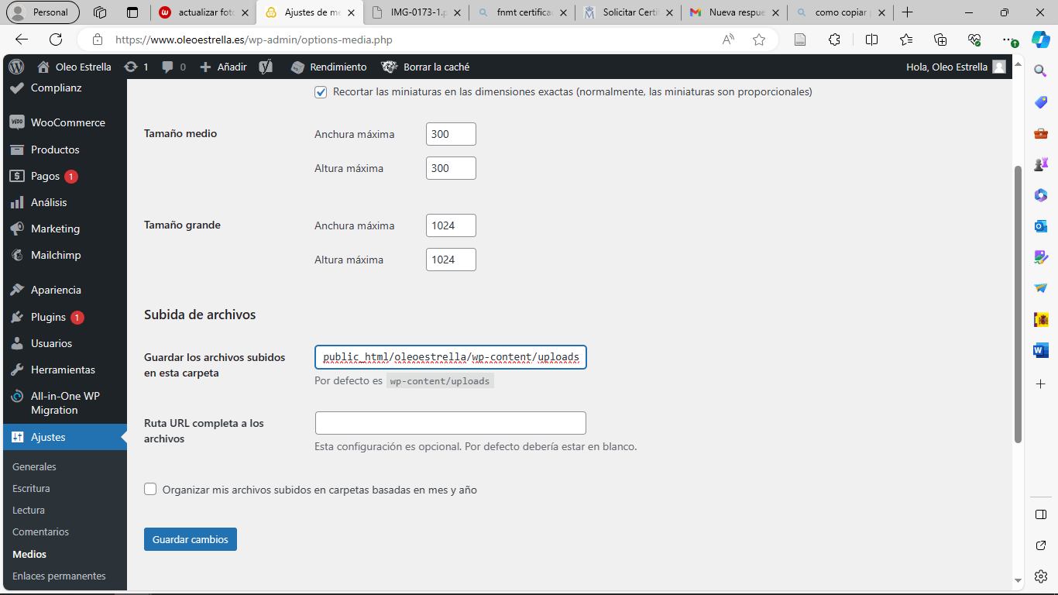The image size is (1058, 595).
Task: Open Browser essentials heart icon
Action: [974, 40]
